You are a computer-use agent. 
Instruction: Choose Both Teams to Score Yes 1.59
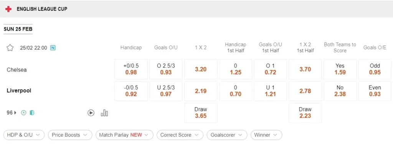point(340,69)
